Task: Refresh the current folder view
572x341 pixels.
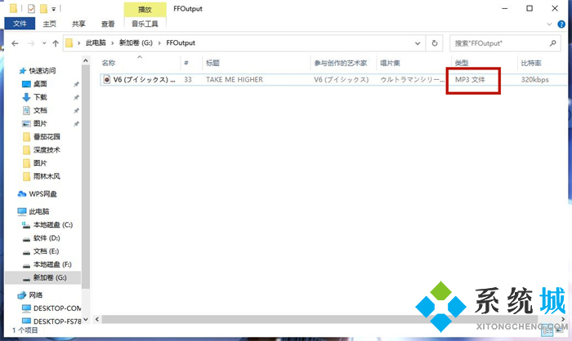Action: 435,43
